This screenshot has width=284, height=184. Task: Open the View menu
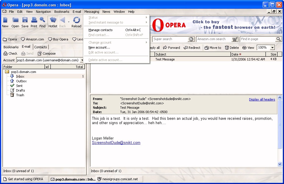click(x=29, y=12)
